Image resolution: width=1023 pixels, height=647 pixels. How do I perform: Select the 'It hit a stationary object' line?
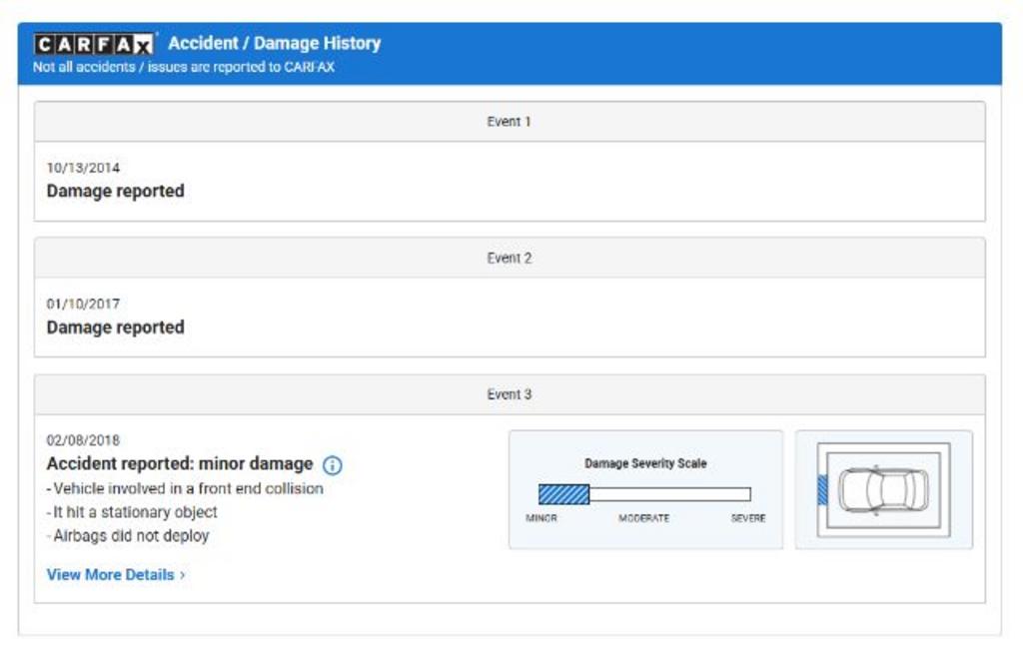click(x=132, y=512)
